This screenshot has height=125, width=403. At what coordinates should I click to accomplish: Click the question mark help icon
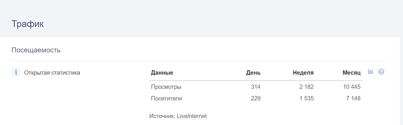pos(381,72)
